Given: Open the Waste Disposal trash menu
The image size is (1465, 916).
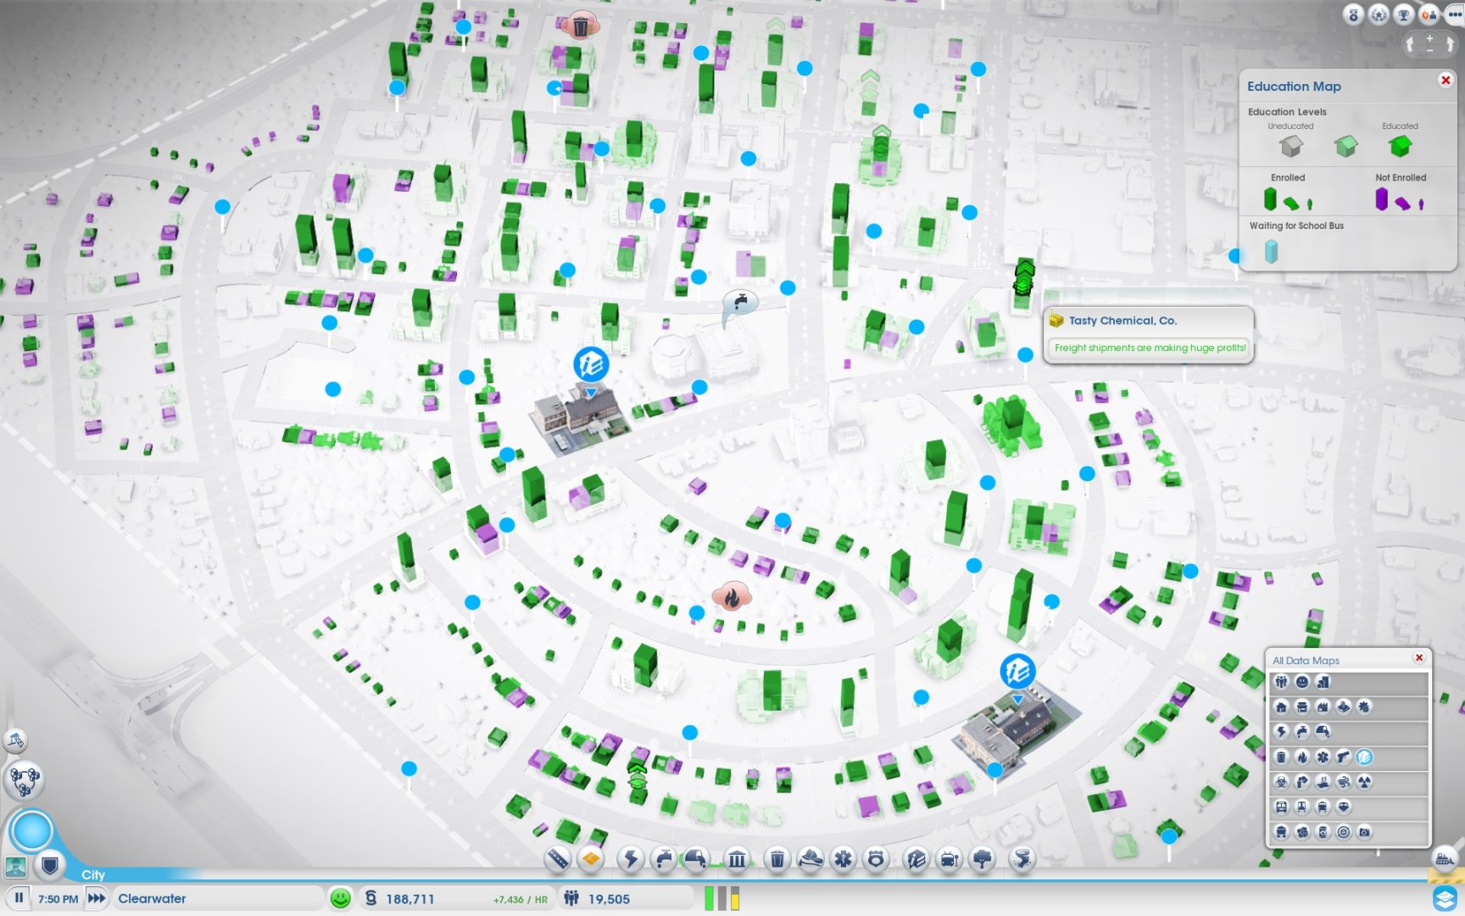Looking at the screenshot, I should point(777,859).
